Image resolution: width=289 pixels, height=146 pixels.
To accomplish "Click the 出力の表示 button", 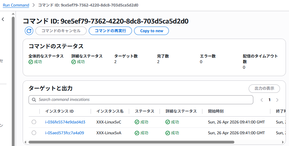I will (264, 88).
